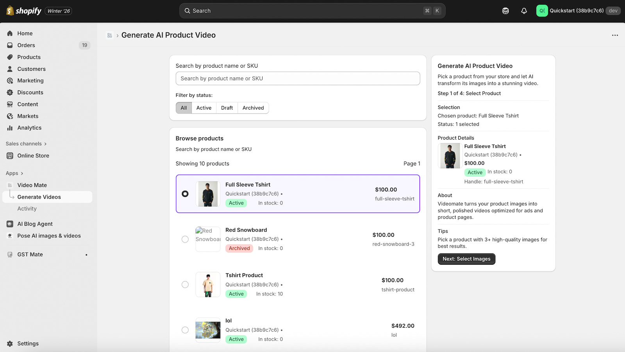
Task: Select the Red Snowboard product
Action: pos(185,239)
